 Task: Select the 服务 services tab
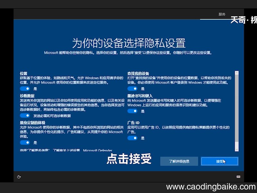click(222, 14)
